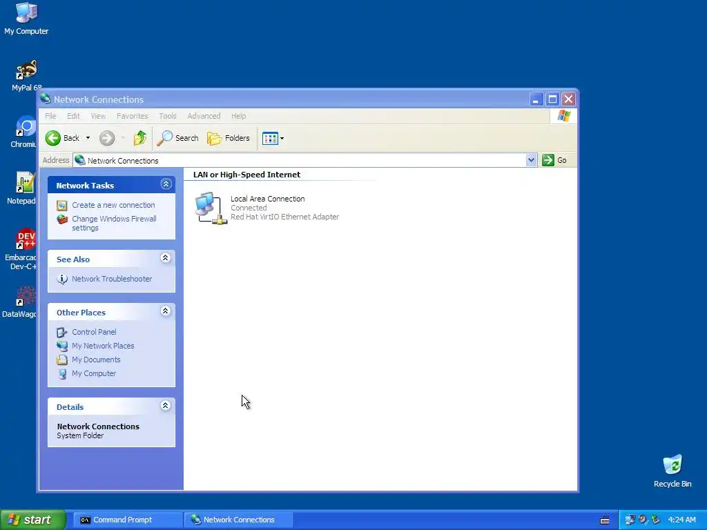Select Embarcadero Dev-C++ desktop icon
Viewport: 707px width, 530px height.
[x=21, y=249]
